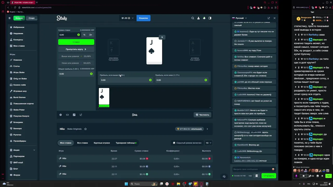
Task: Switch to Казино section
Action: 19,18
